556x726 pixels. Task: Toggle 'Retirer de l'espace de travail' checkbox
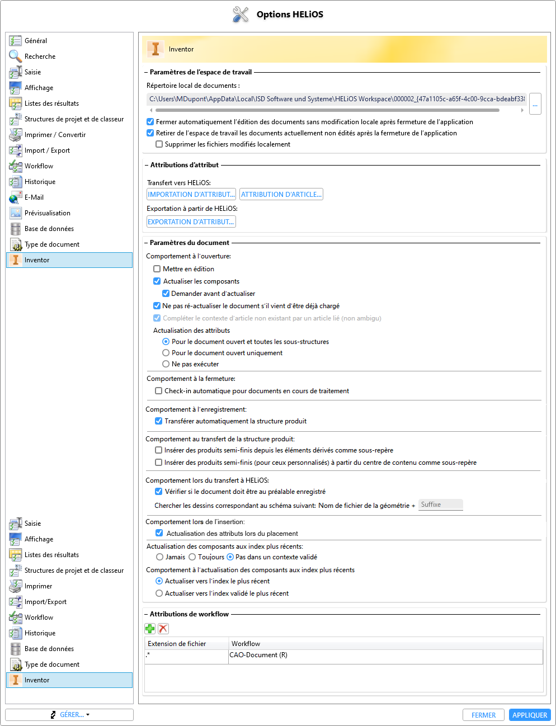point(150,133)
